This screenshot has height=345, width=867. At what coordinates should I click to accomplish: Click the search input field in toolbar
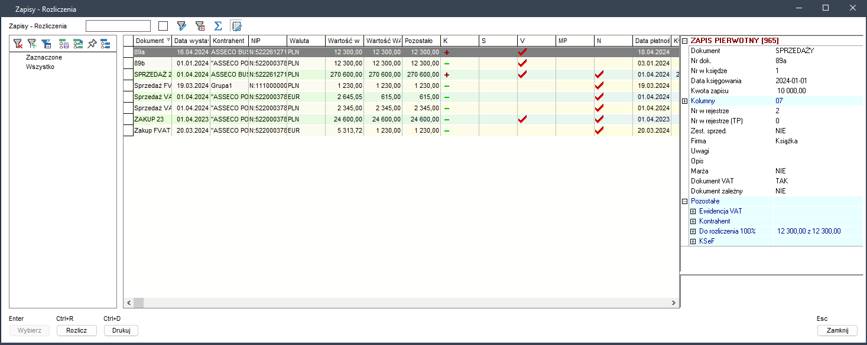pos(118,26)
